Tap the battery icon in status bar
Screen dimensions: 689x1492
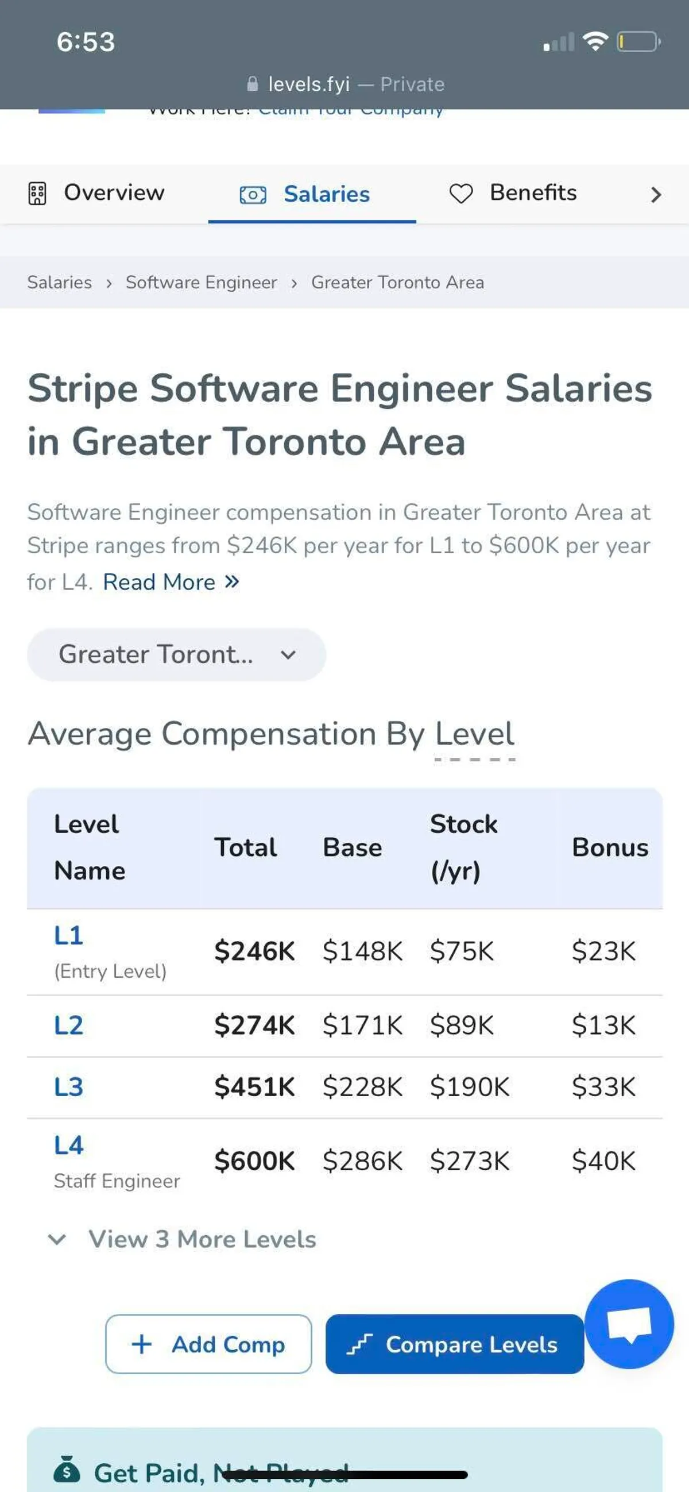tap(638, 42)
